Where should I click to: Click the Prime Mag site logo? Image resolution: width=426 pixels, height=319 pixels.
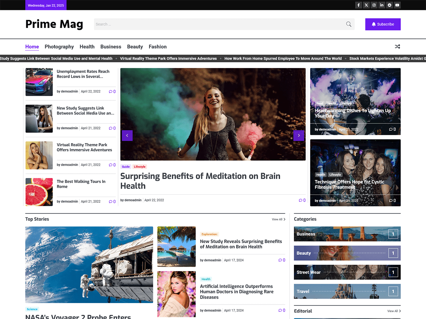[x=54, y=24]
